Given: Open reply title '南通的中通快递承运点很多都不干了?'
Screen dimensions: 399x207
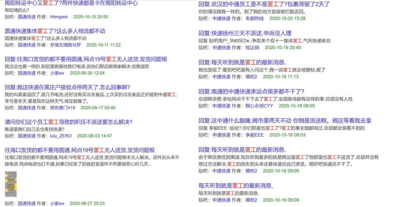Looking at the screenshot, I should pyautogui.click(x=251, y=91).
